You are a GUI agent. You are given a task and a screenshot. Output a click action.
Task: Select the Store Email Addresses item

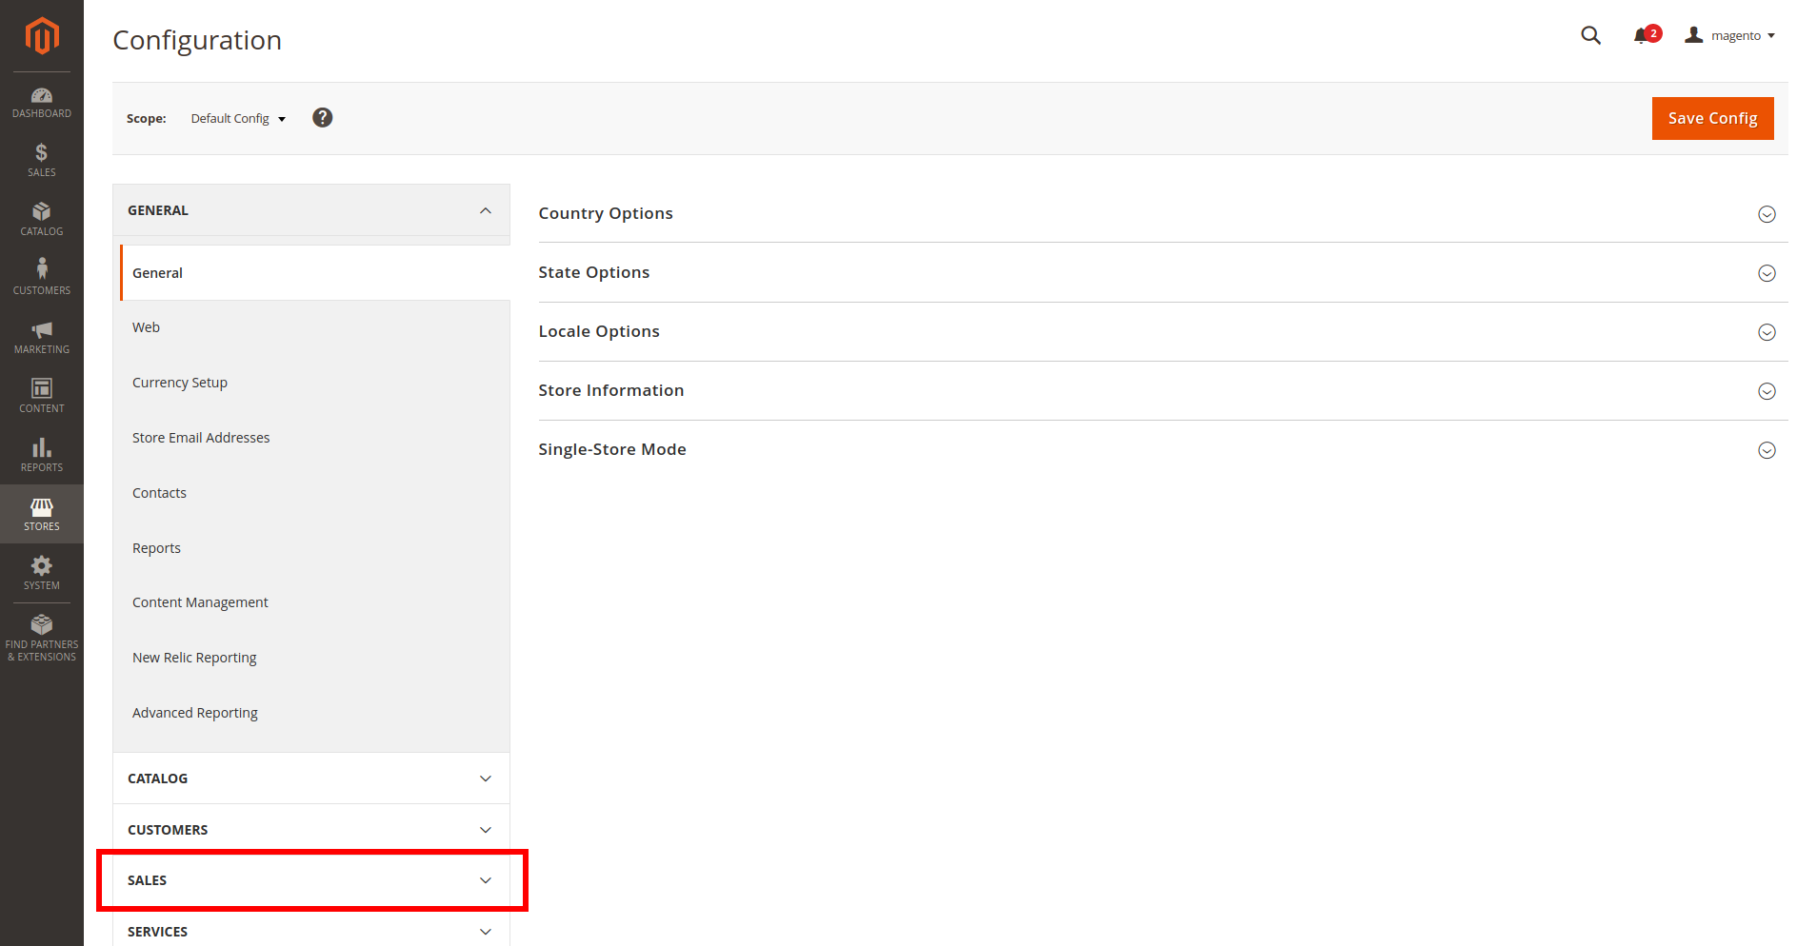point(201,438)
